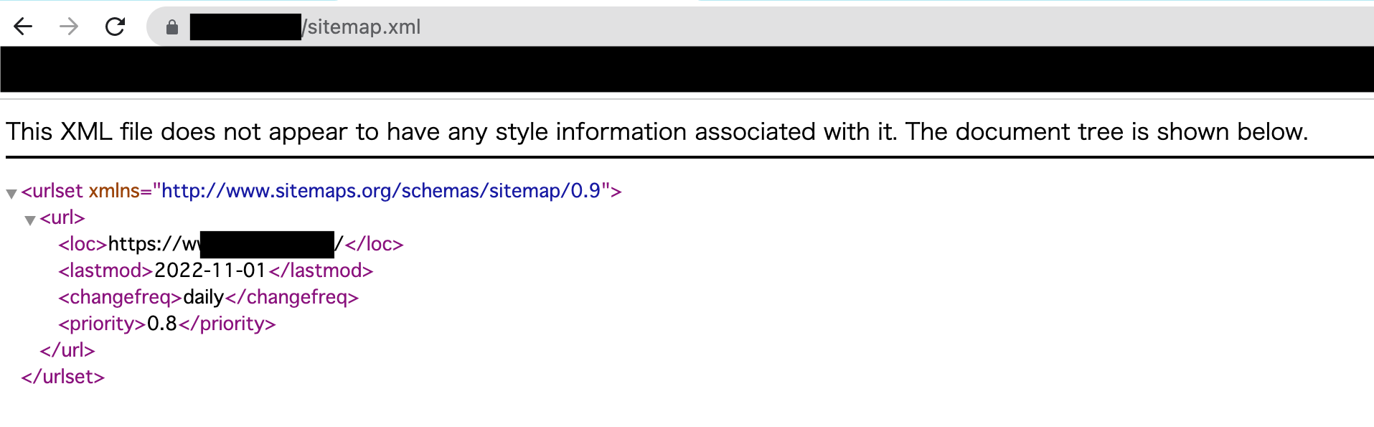Click the closing /changefreq tag

(x=292, y=297)
